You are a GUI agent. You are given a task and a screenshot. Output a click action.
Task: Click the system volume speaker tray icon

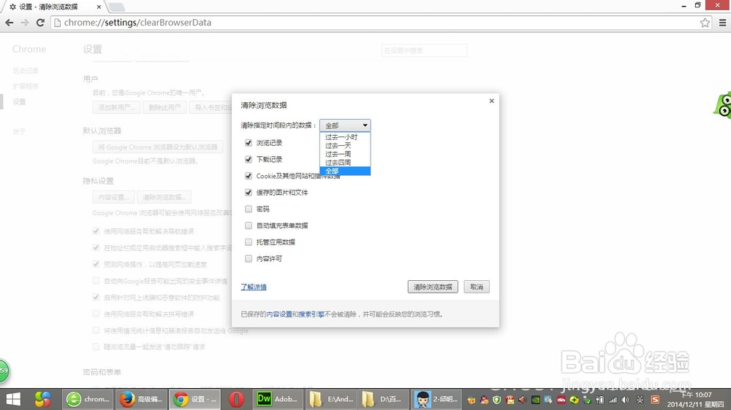pyautogui.click(x=625, y=400)
